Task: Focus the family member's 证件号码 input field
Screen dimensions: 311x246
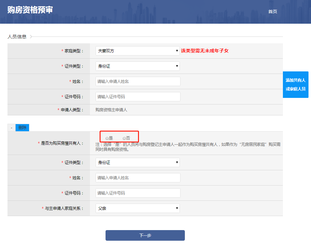Action: tap(138, 193)
